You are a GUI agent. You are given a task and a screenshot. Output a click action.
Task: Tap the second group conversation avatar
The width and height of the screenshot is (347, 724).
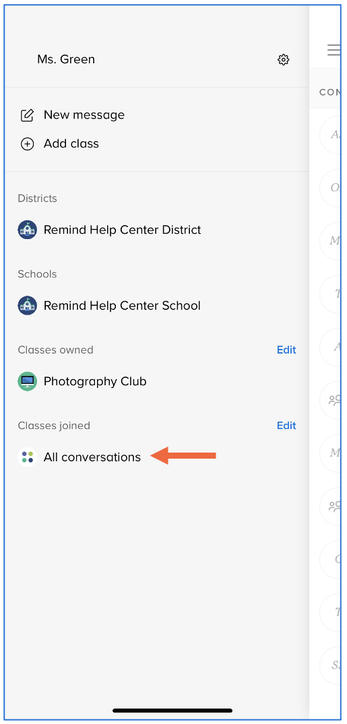click(x=334, y=506)
